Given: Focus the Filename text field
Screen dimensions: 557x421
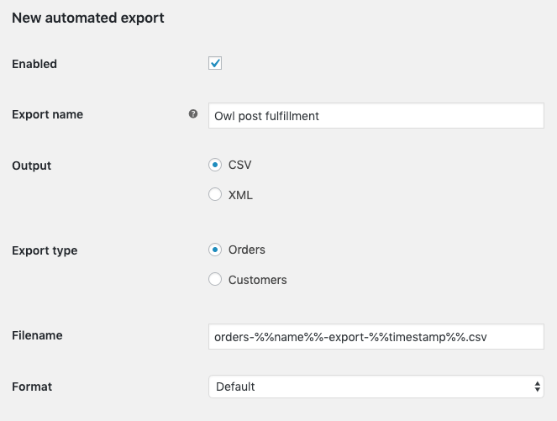Looking at the screenshot, I should tap(376, 336).
